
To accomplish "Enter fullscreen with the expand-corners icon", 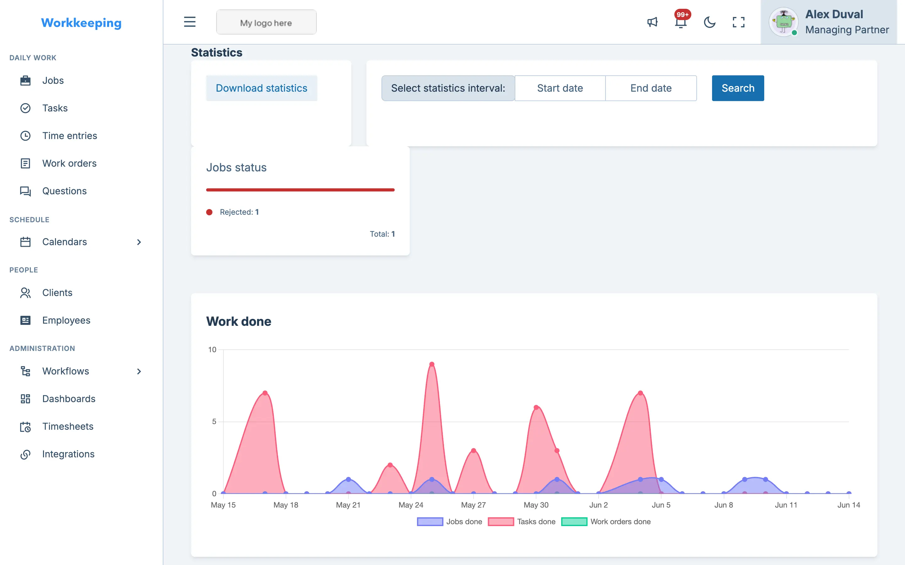I will click(738, 22).
